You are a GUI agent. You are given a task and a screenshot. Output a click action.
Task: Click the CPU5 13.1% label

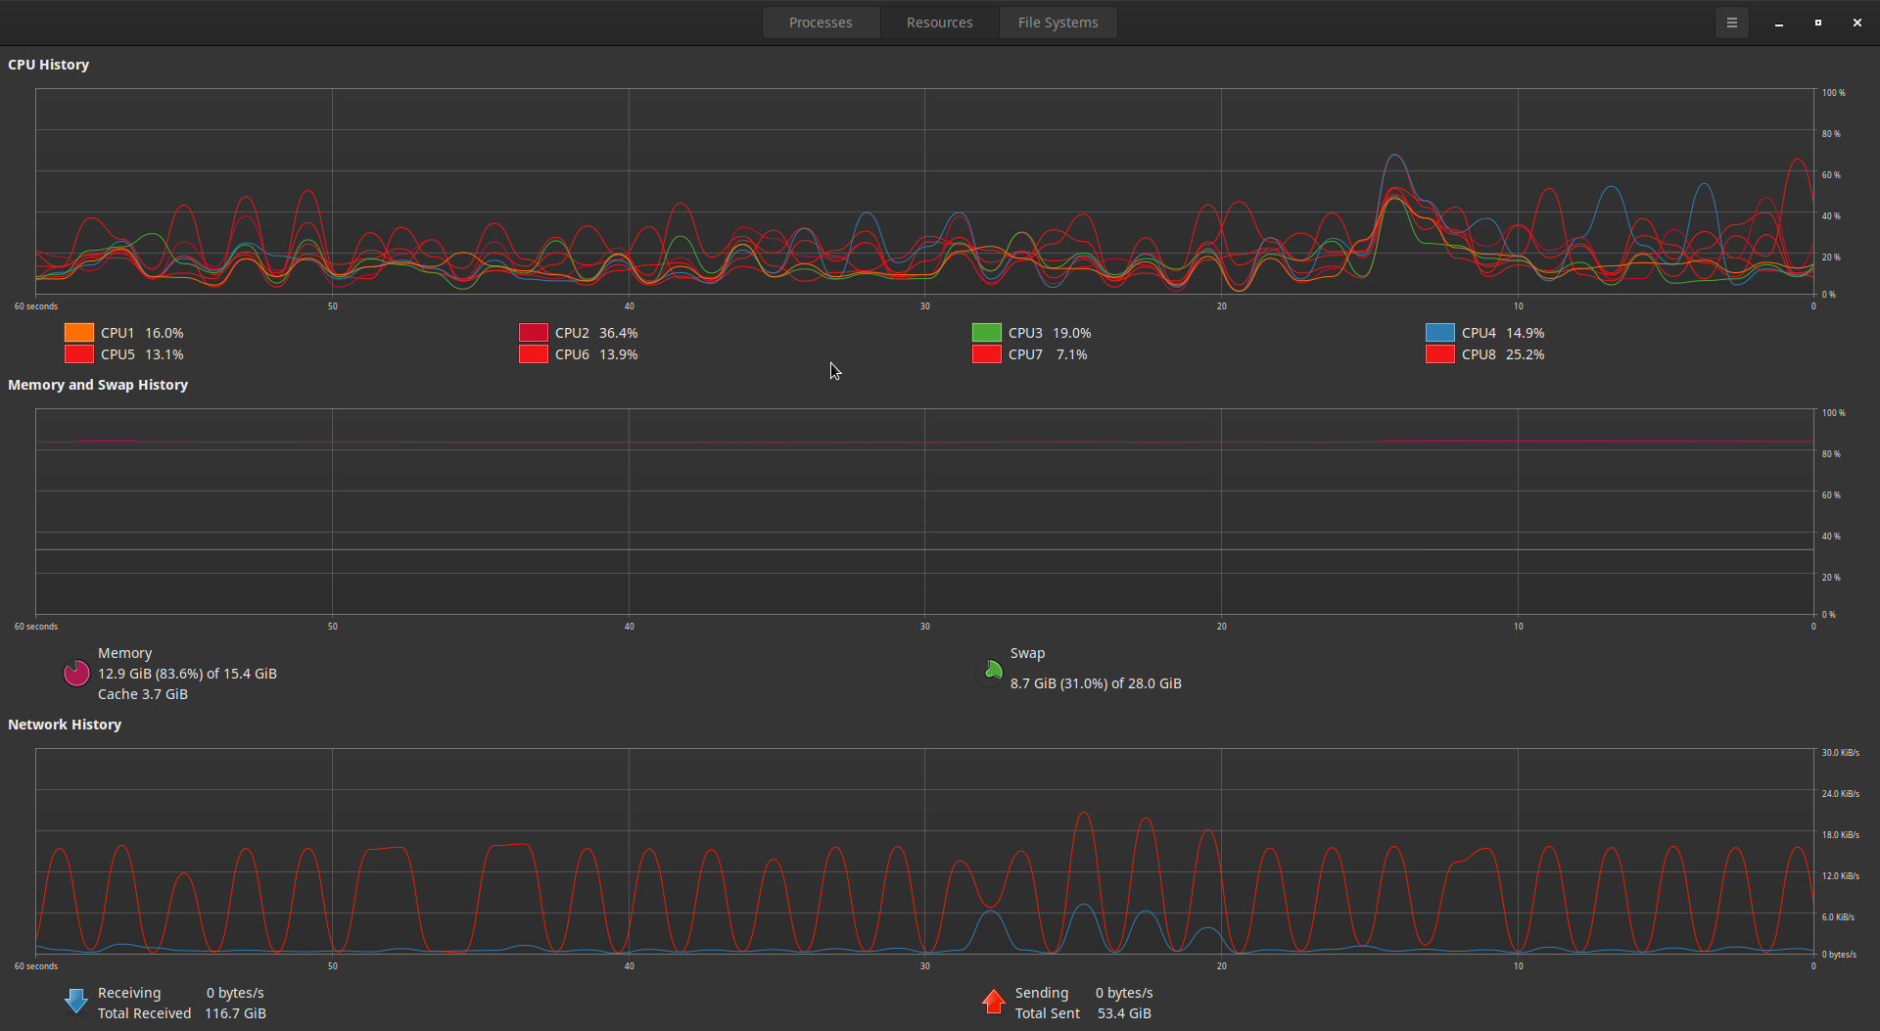point(142,354)
